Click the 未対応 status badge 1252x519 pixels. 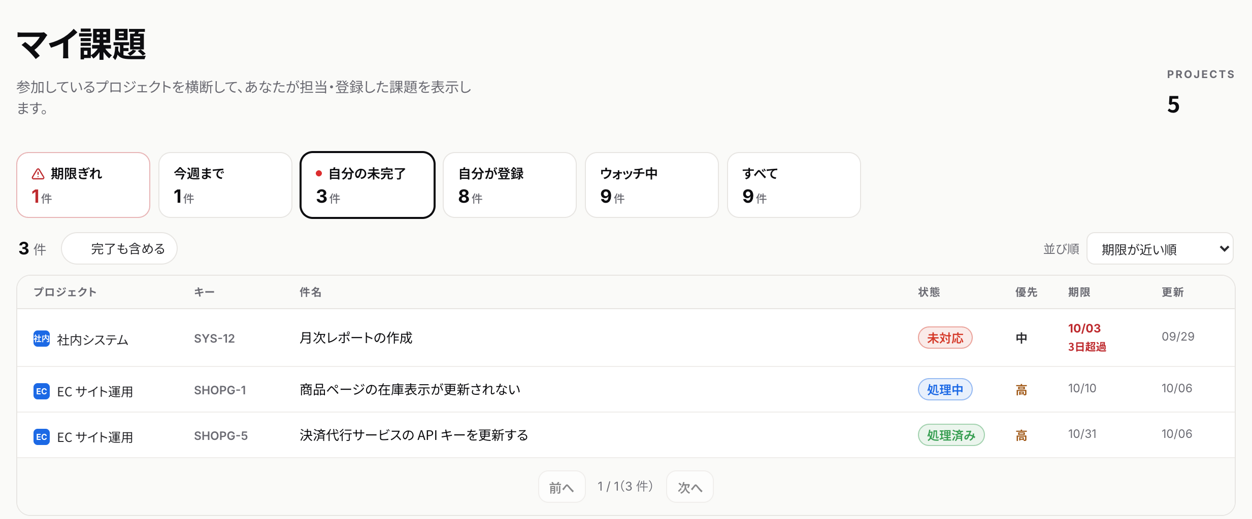(x=945, y=338)
